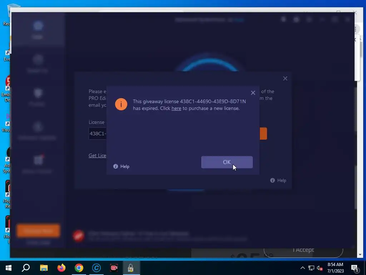Open Help in the expired license dialog
Screen dimensions: 366x275
122,166
